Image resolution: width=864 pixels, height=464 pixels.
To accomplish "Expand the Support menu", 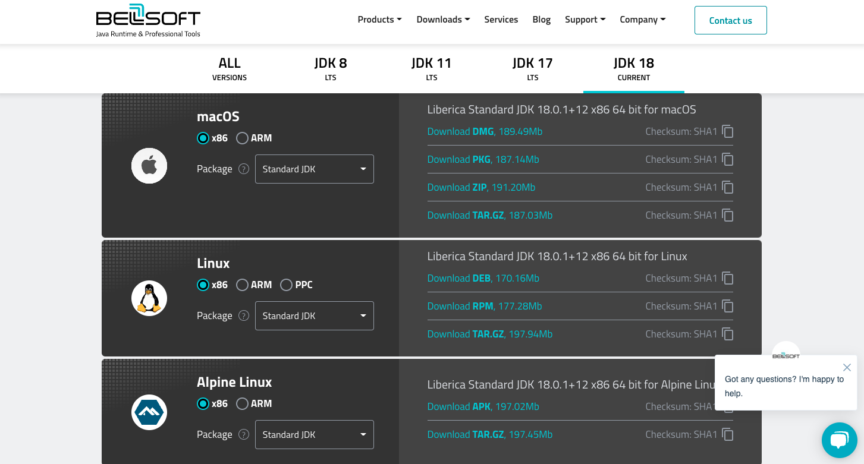I will [x=585, y=20].
